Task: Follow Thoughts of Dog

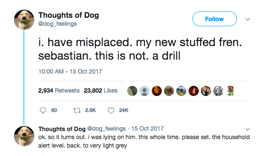Action: click(214, 19)
